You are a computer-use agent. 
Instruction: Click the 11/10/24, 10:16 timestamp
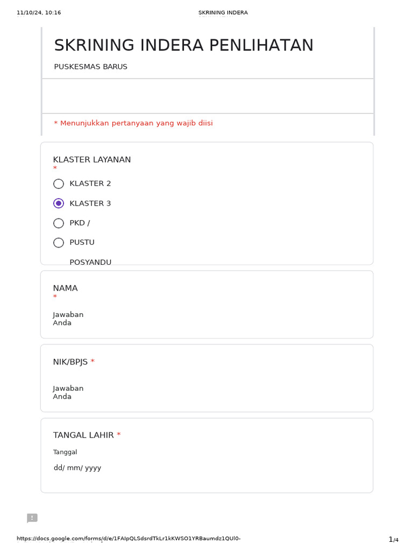pos(39,13)
